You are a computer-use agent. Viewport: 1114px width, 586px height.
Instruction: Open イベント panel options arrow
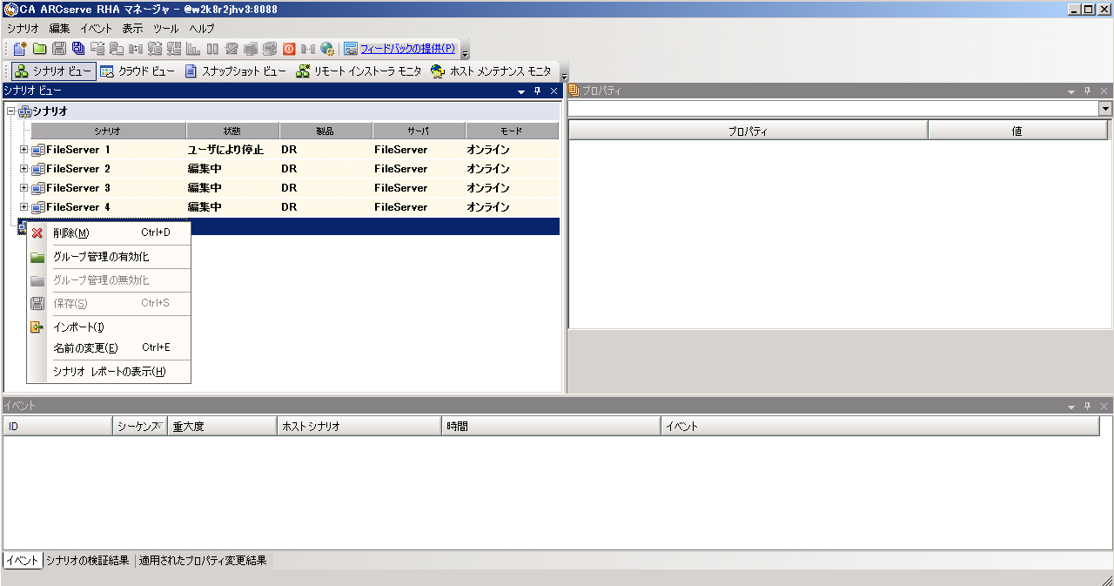(x=1071, y=407)
